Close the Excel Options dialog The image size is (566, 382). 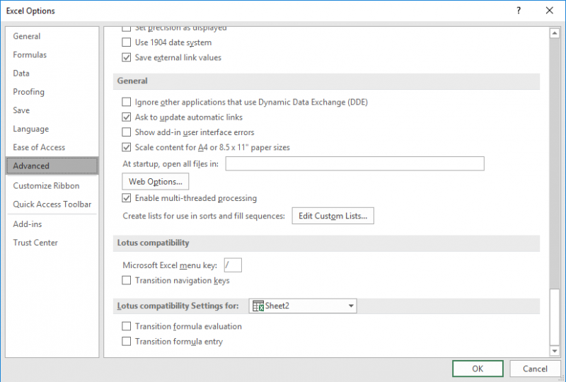click(x=549, y=11)
